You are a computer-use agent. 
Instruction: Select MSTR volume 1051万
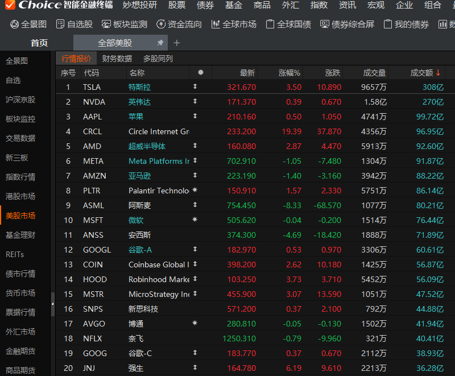coord(374,294)
